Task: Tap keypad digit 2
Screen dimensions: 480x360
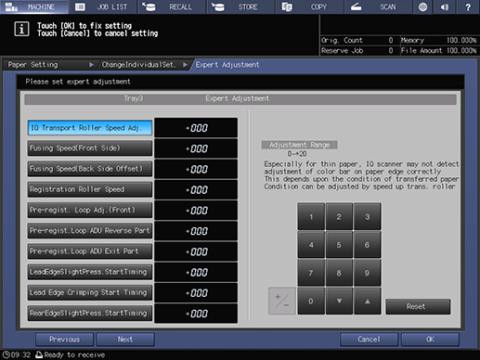Action: click(339, 216)
